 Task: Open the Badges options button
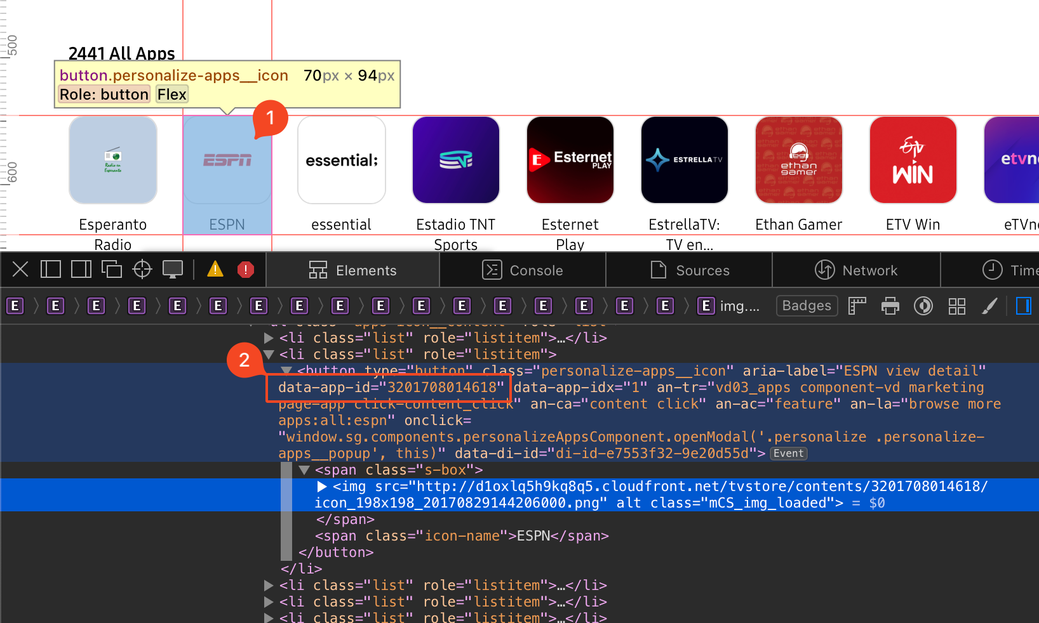[x=807, y=306]
